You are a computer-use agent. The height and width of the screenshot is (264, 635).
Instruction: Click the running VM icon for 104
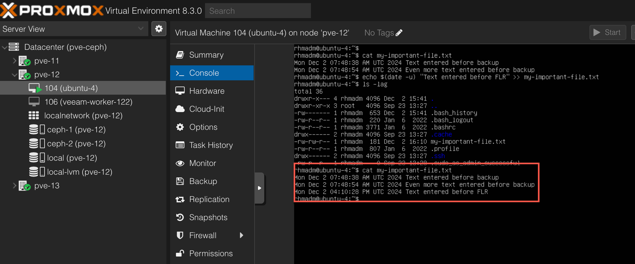[x=35, y=88]
